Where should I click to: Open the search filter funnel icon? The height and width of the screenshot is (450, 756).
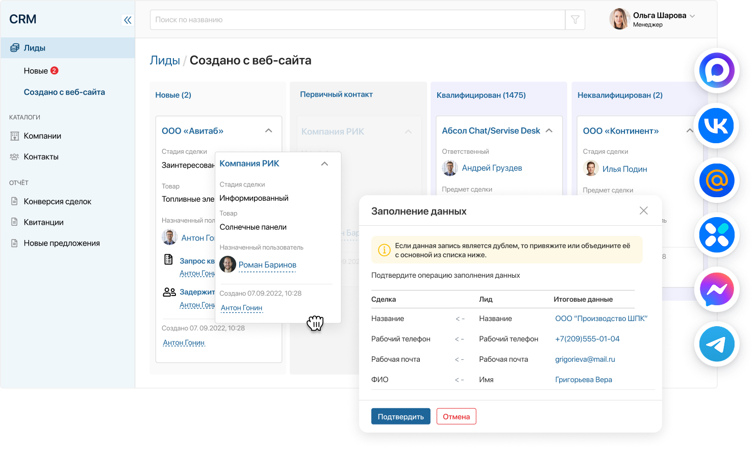(x=575, y=20)
